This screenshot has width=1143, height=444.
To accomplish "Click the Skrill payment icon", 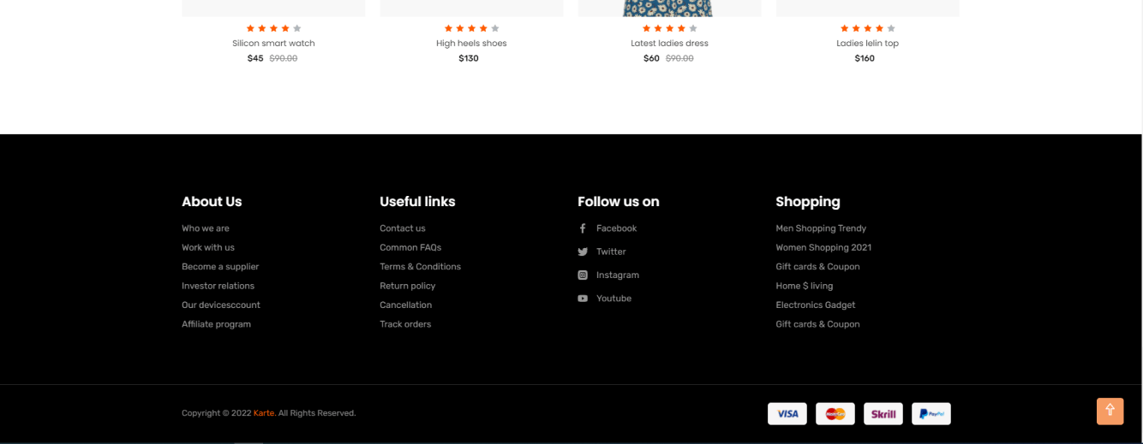I will [883, 414].
